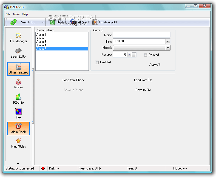This screenshot has height=178, width=216.
Task: Open the Tools menu
Action: click(x=16, y=14)
